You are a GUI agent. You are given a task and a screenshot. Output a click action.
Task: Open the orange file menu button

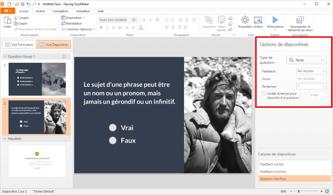coord(8,10)
